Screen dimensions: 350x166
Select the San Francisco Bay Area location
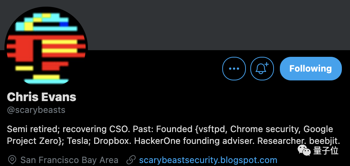point(69,160)
